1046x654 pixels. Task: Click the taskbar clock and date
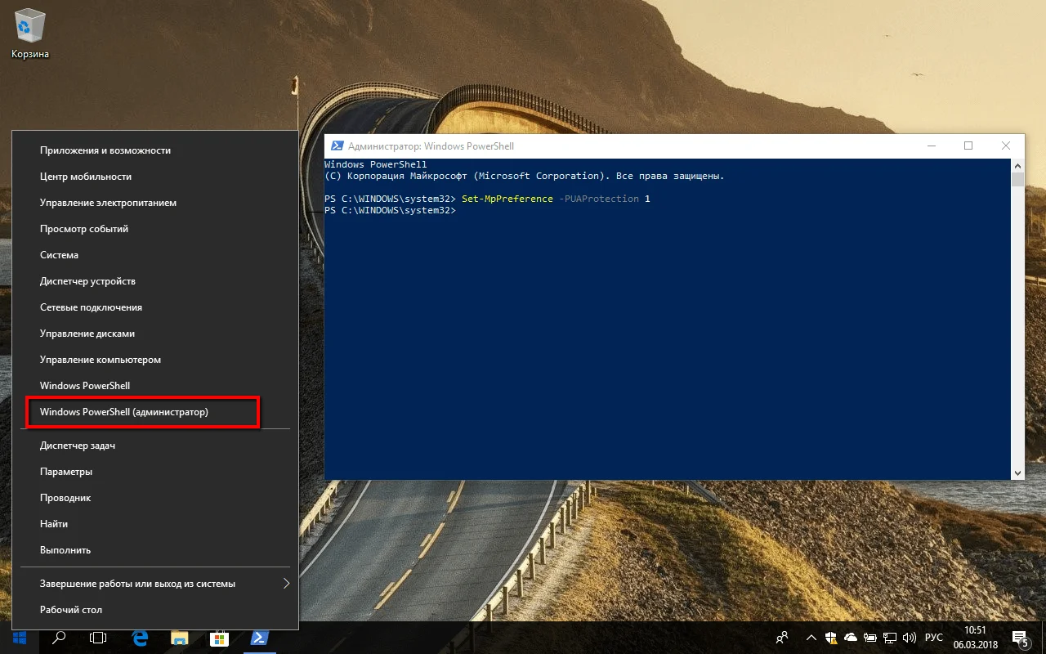click(975, 638)
